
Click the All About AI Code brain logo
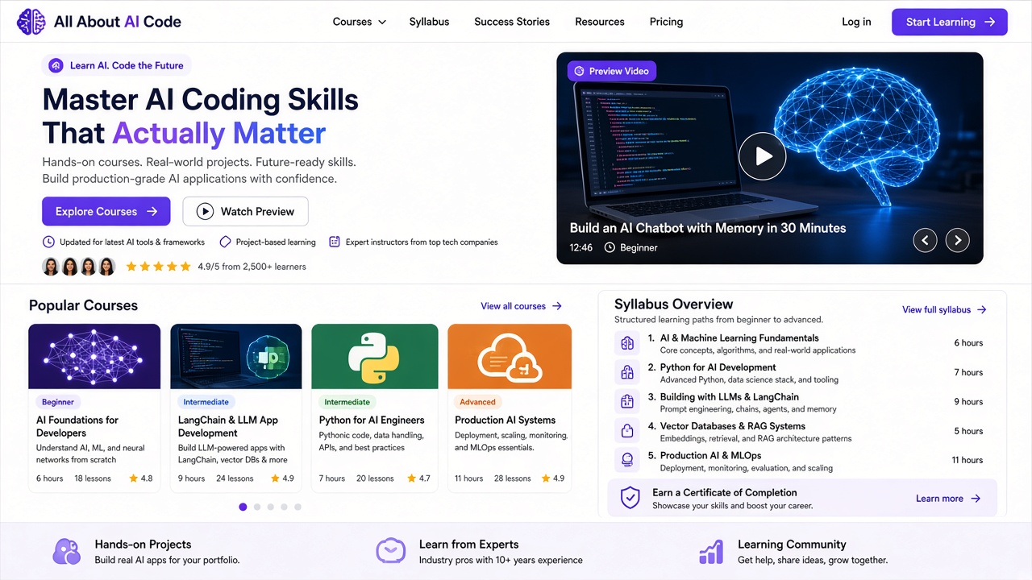click(31, 22)
